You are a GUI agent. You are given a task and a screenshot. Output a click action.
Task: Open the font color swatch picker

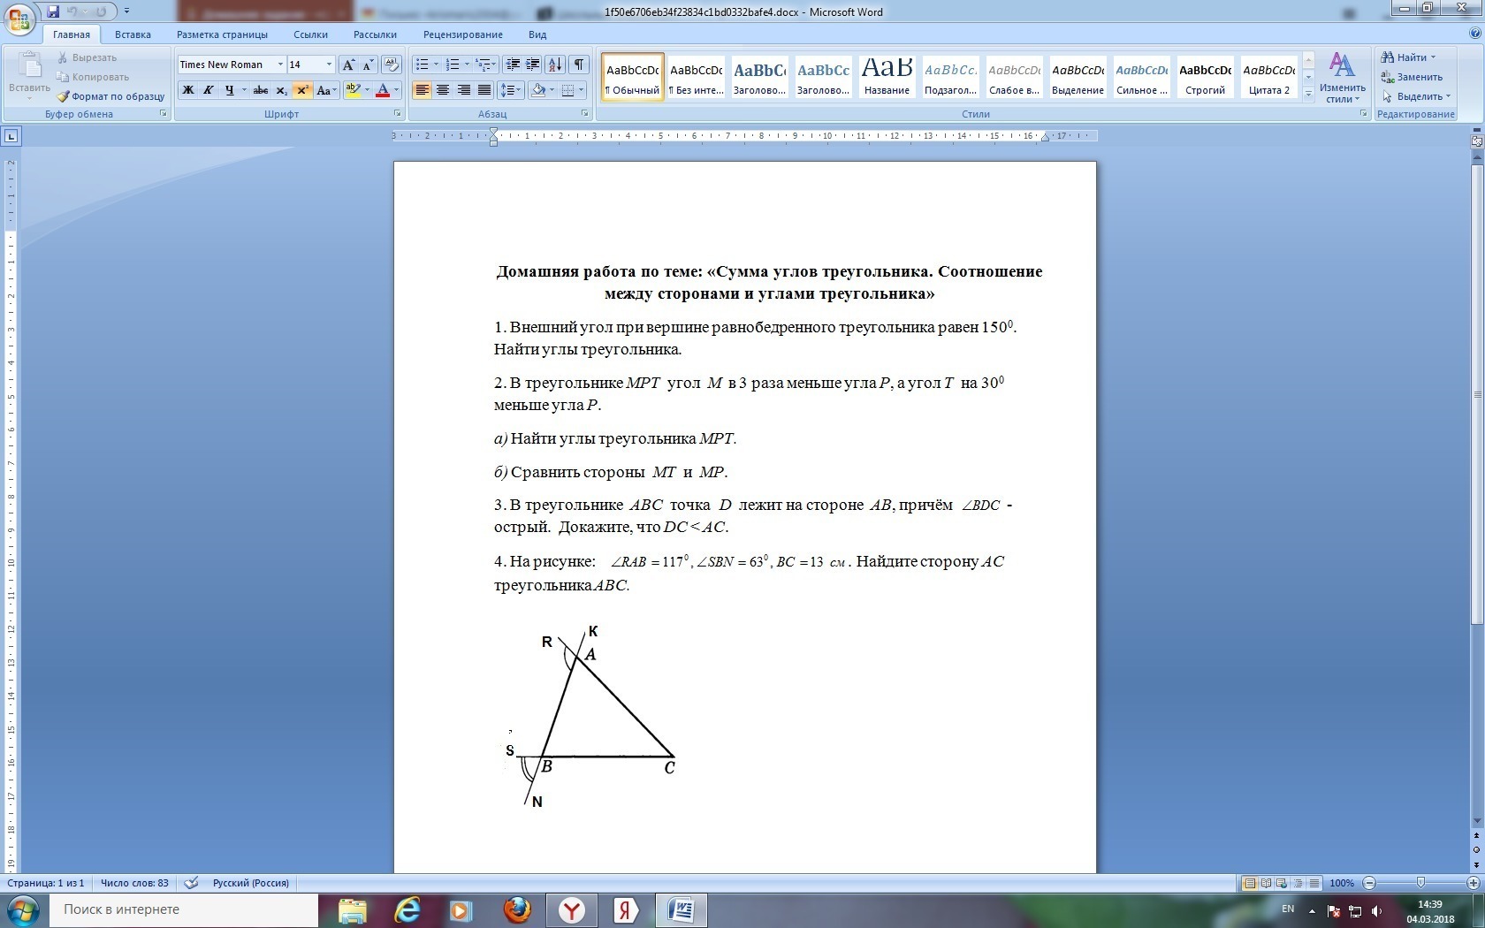pos(396,90)
